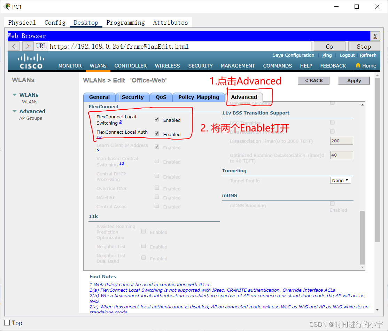388x331 pixels.
Task: Open the Tunnel Profile dropdown showing None
Action: tap(340, 180)
